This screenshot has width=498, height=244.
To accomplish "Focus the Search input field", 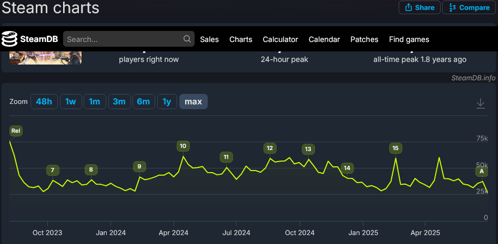I will pos(129,39).
